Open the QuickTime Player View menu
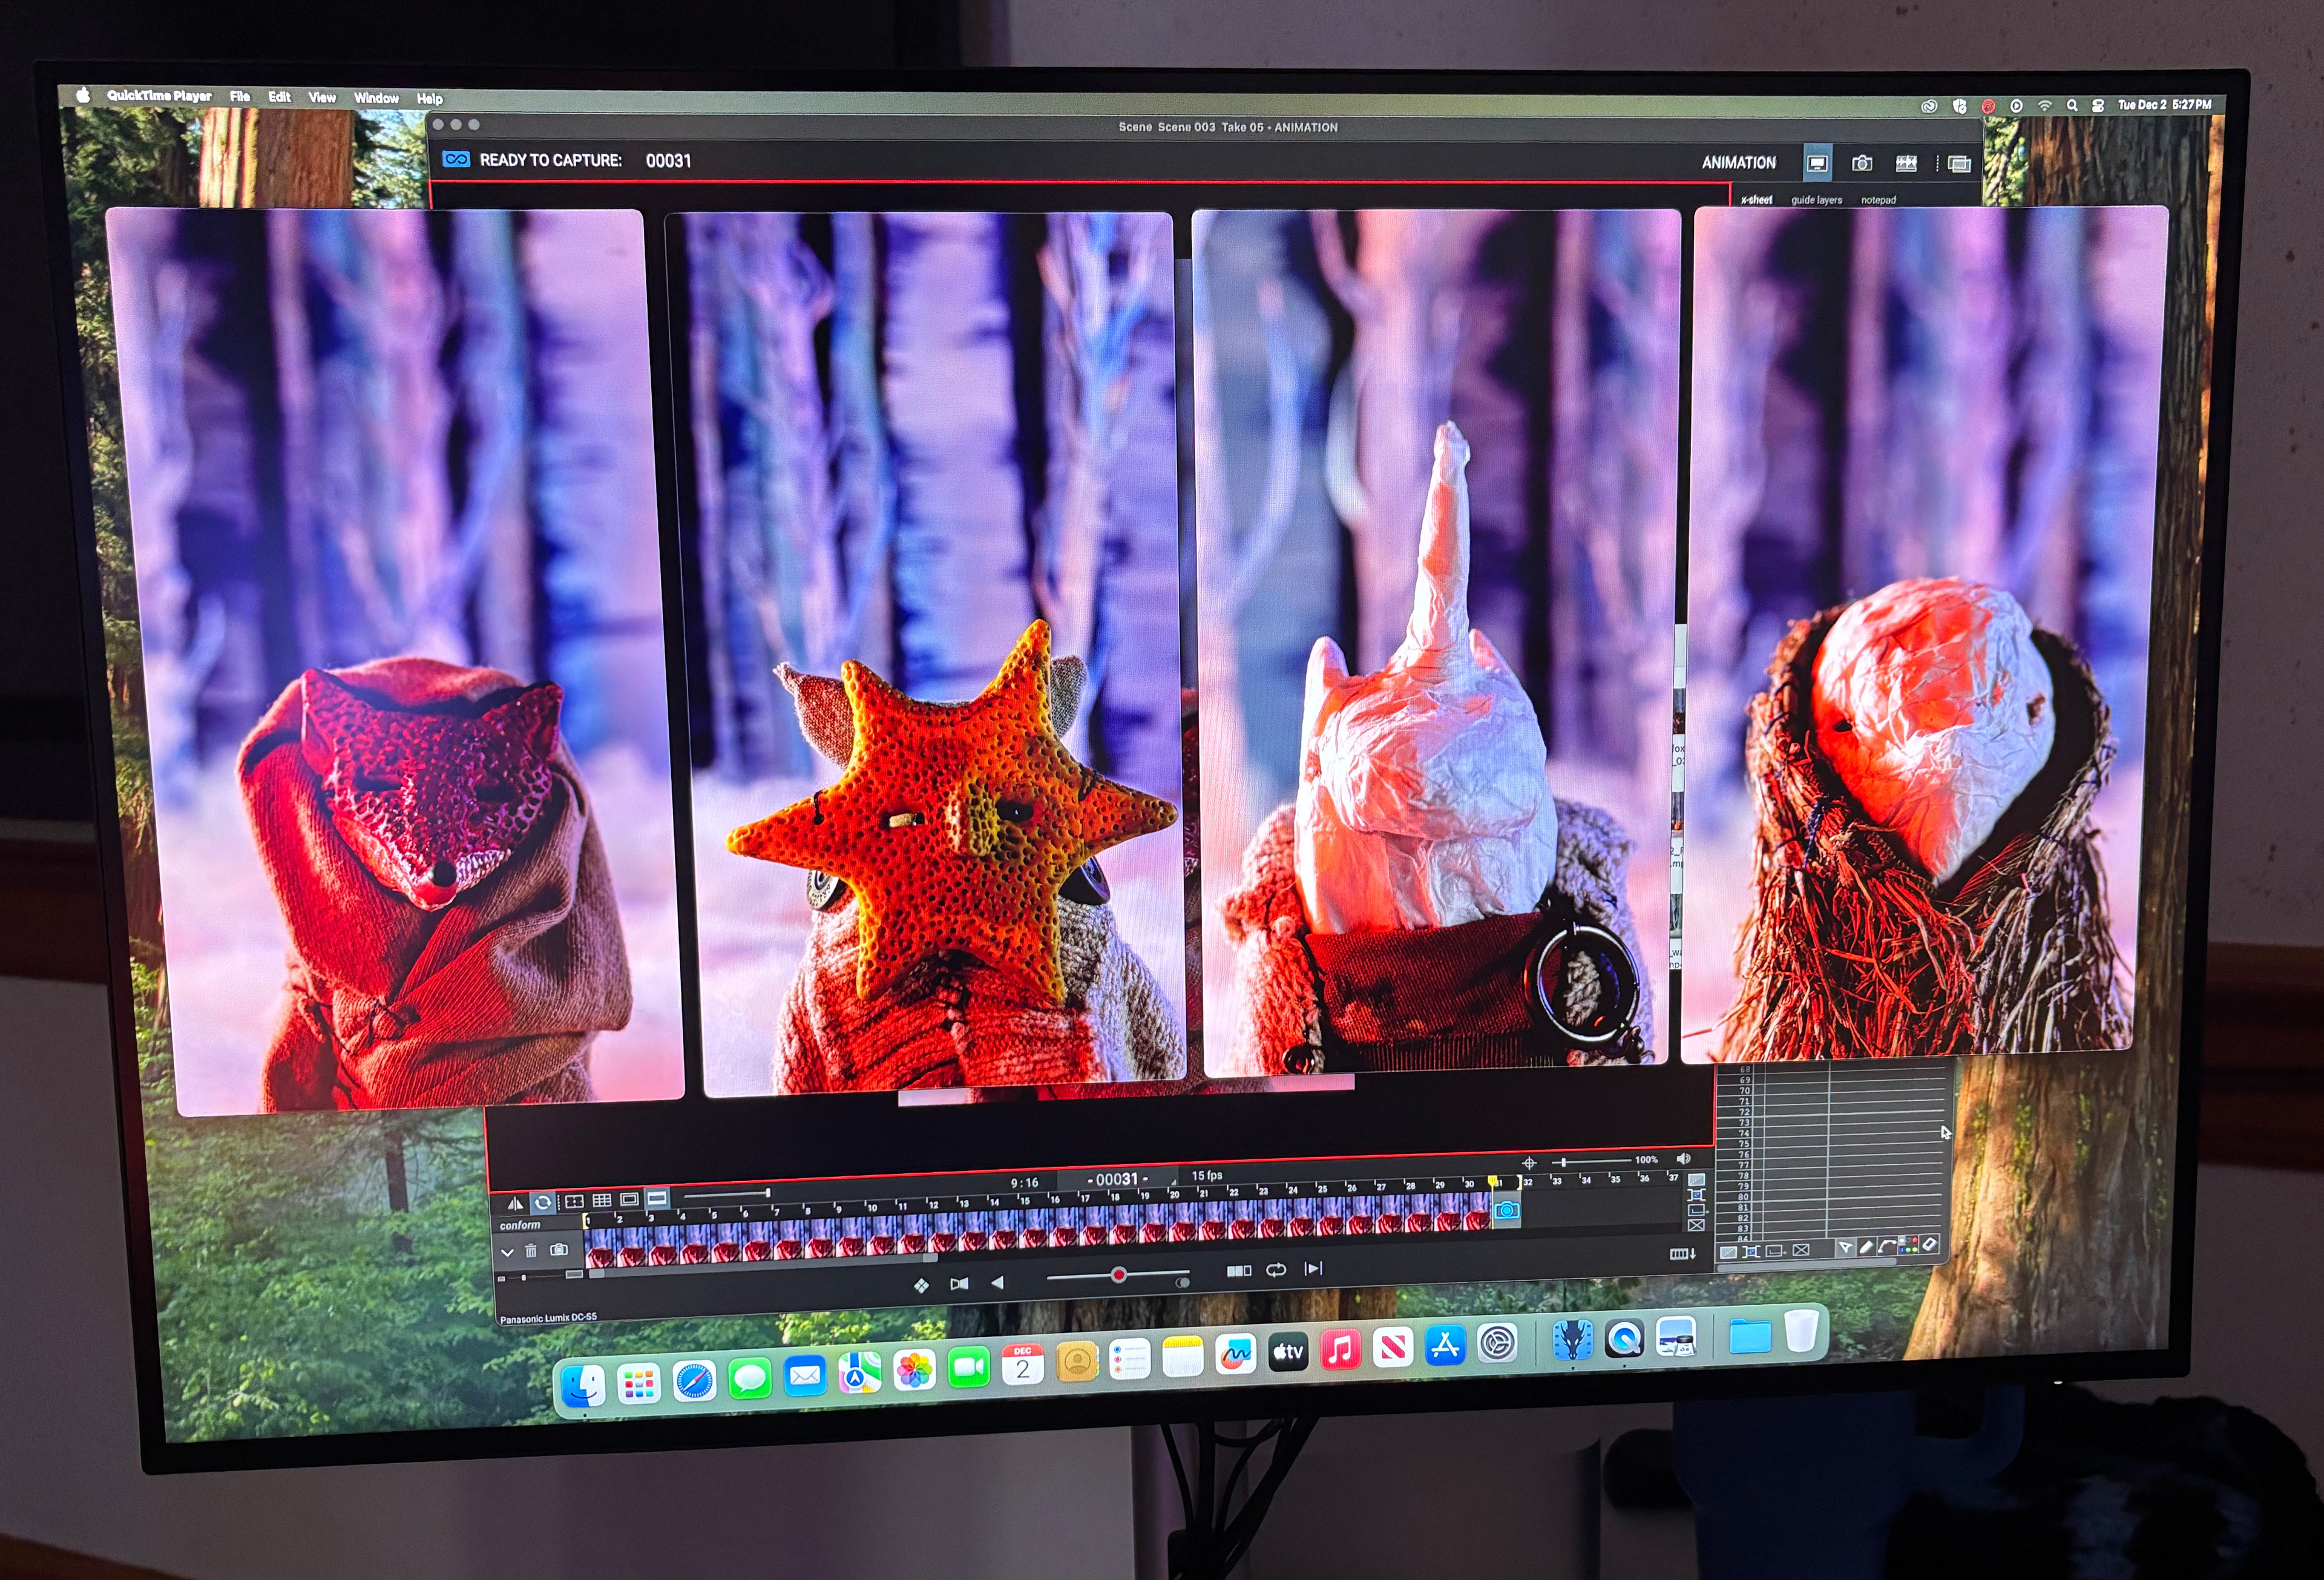This screenshot has width=2324, height=1580. tap(321, 97)
